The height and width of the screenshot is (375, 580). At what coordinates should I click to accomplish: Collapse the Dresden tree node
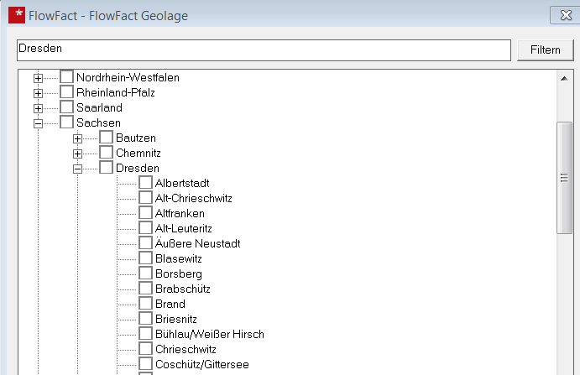click(x=77, y=169)
